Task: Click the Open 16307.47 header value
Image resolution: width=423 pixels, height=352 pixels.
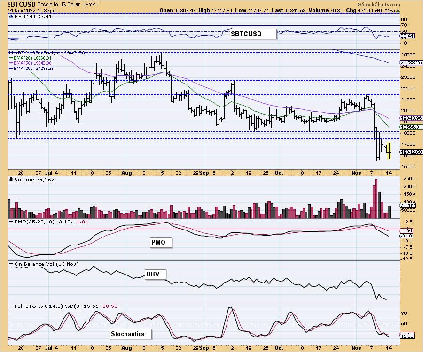Action: (x=178, y=10)
